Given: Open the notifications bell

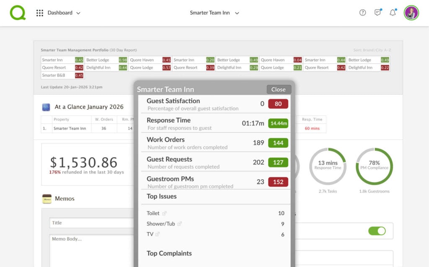Looking at the screenshot, I should [393, 12].
